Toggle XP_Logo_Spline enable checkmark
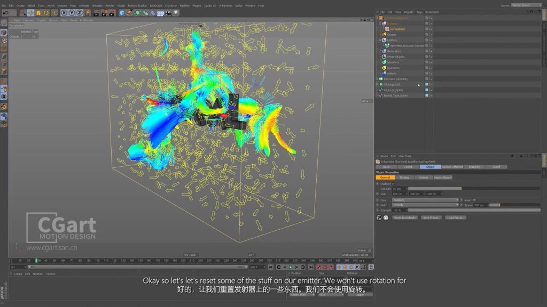The width and height of the screenshot is (547, 307). coord(431,90)
